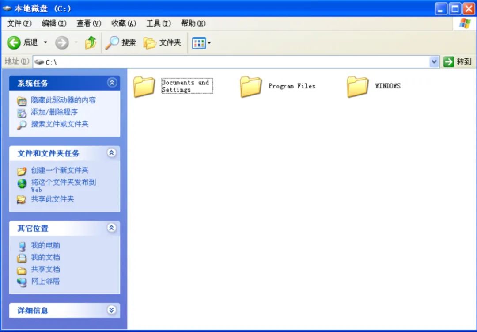Click the greyed forward arrow button
This screenshot has width=477, height=332.
(x=62, y=42)
